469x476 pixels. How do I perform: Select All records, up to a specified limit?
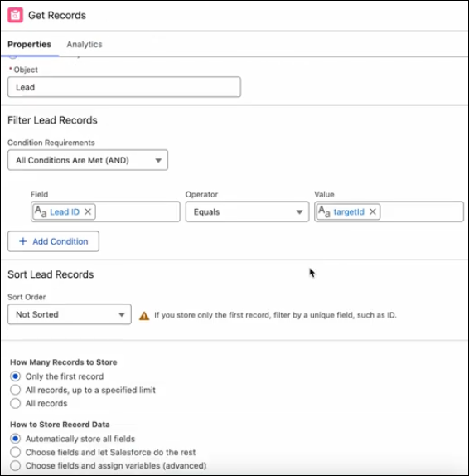point(16,390)
